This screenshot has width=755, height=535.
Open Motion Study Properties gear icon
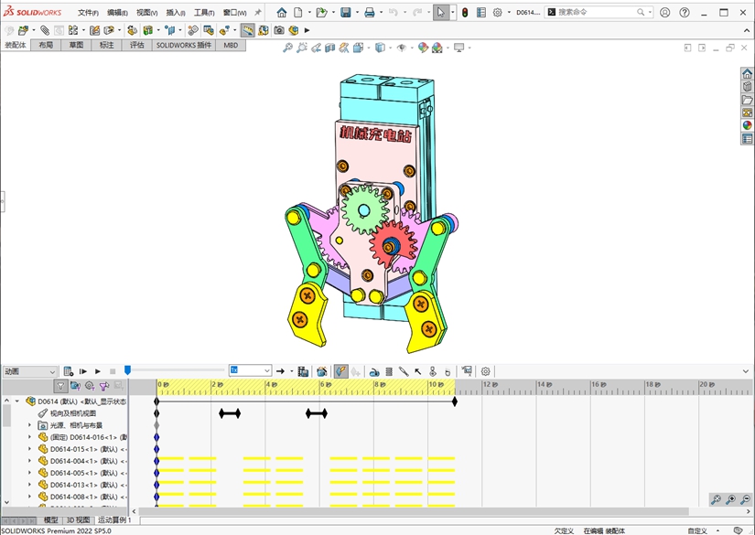486,371
